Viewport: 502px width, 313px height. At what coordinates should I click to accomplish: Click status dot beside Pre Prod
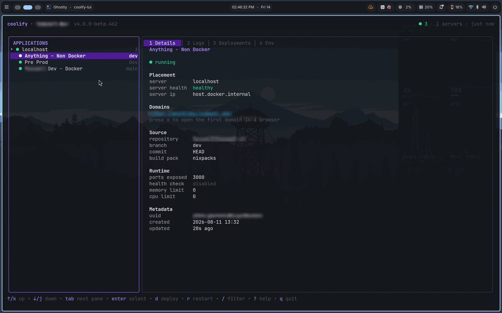tap(20, 62)
